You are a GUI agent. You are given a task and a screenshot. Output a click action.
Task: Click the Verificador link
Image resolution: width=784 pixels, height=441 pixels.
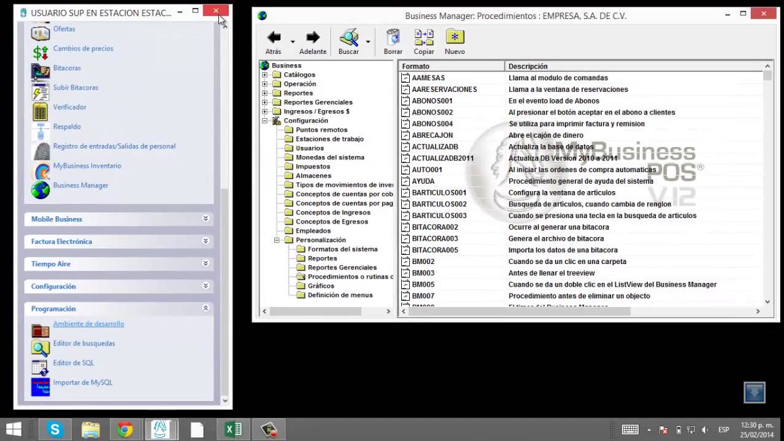pos(69,107)
